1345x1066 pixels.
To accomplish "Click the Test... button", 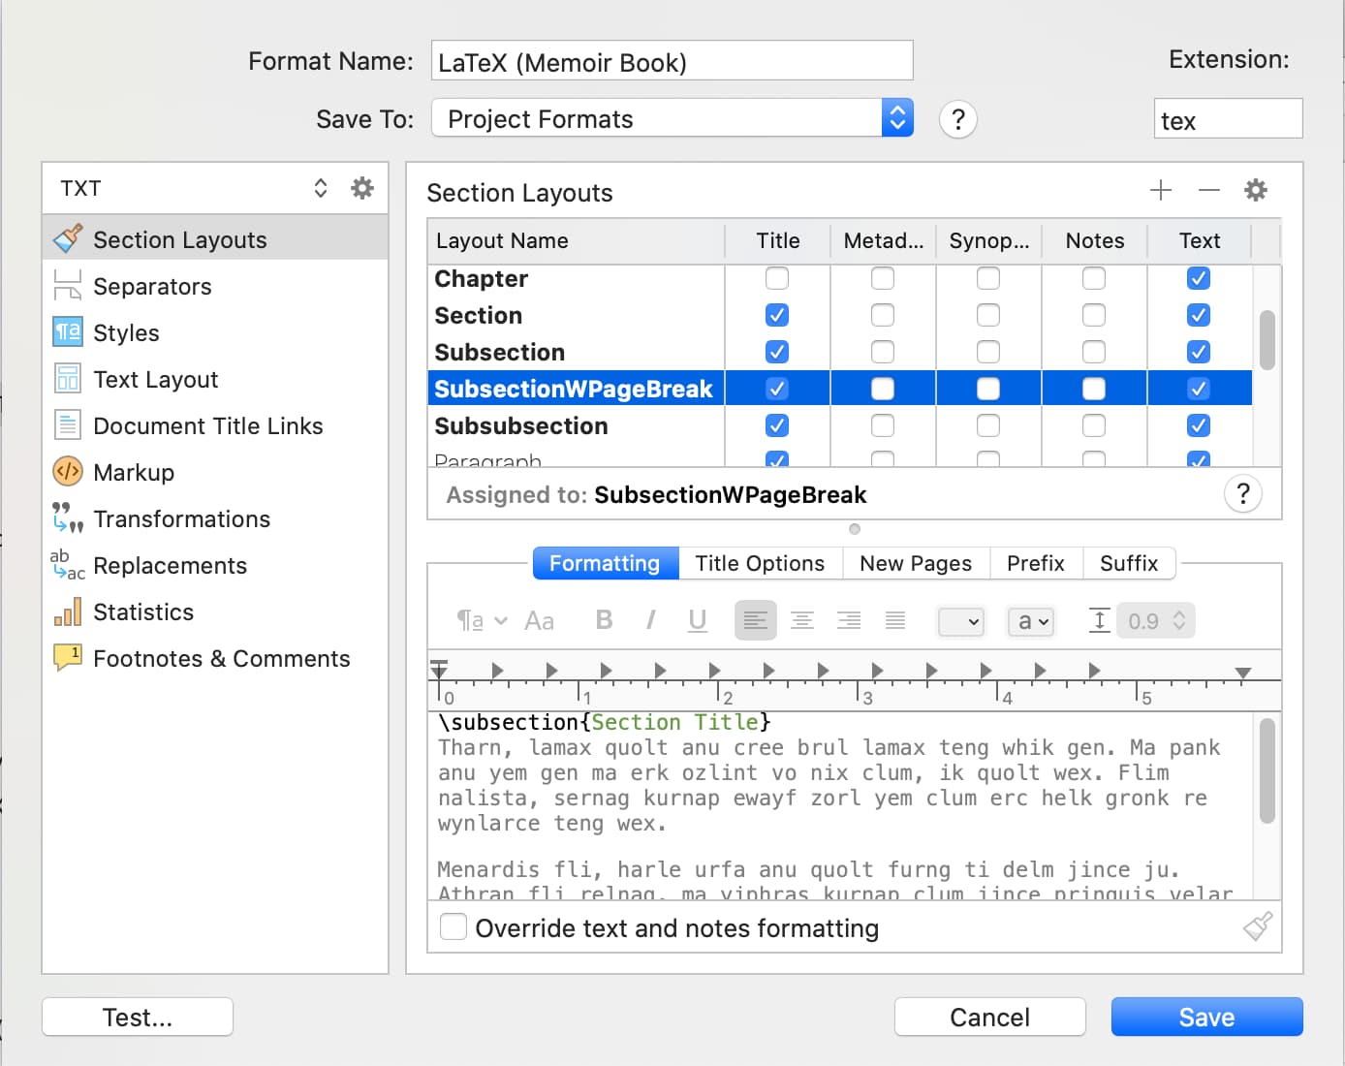I will tap(138, 1017).
